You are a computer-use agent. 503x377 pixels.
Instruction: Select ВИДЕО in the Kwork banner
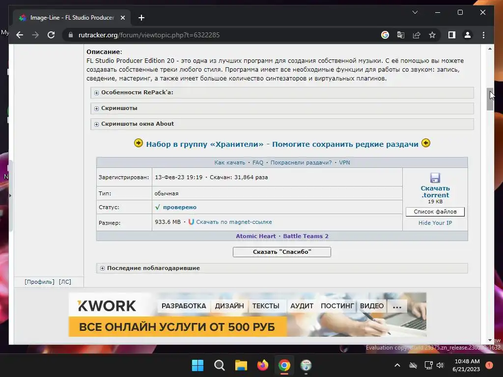[372, 306]
